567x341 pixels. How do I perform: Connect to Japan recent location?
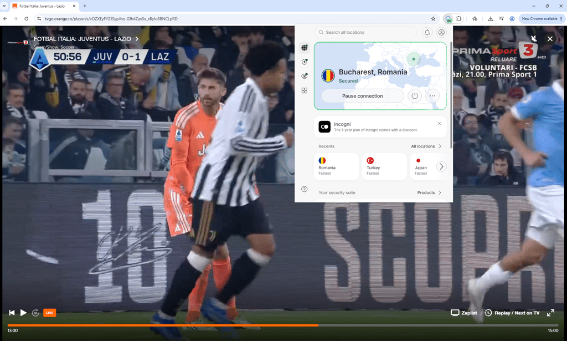coord(422,166)
